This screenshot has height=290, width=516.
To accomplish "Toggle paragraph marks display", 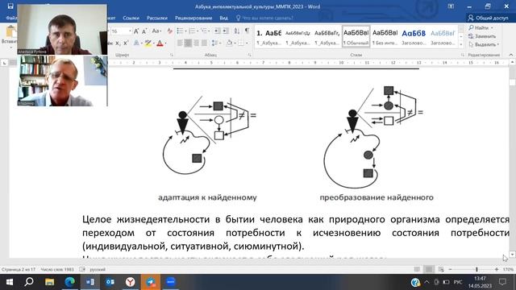I will click(x=247, y=31).
